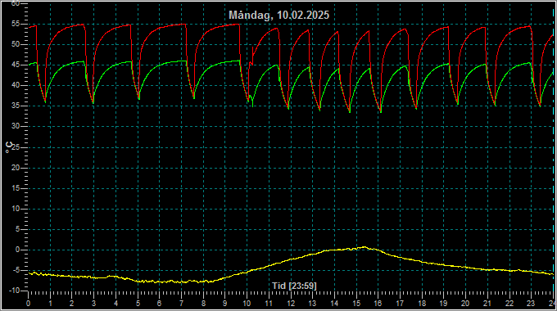Click the 15 value on the temperature axis
557x311 pixels.
tap(16, 188)
